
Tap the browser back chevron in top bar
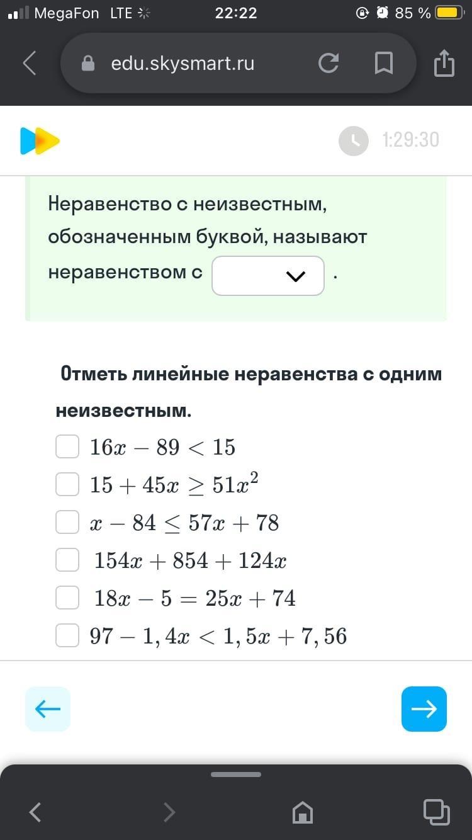click(x=29, y=63)
